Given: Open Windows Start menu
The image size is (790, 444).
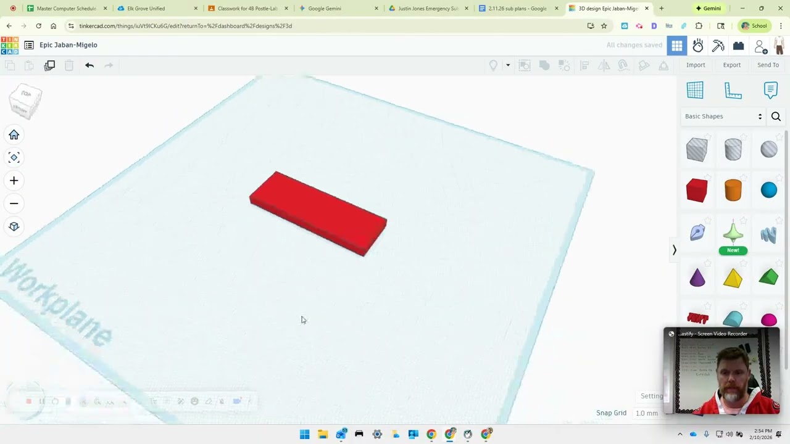Looking at the screenshot, I should tap(304, 435).
